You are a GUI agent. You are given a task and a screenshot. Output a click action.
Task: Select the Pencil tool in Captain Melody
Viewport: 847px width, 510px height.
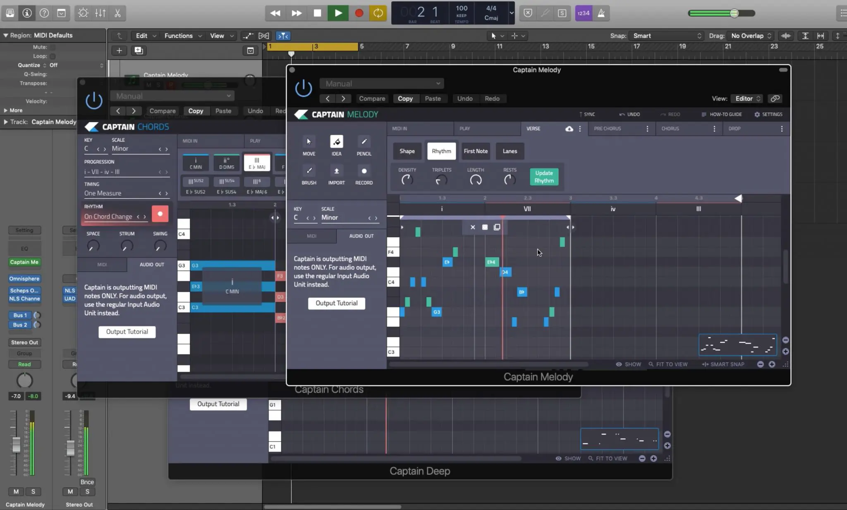pyautogui.click(x=364, y=142)
